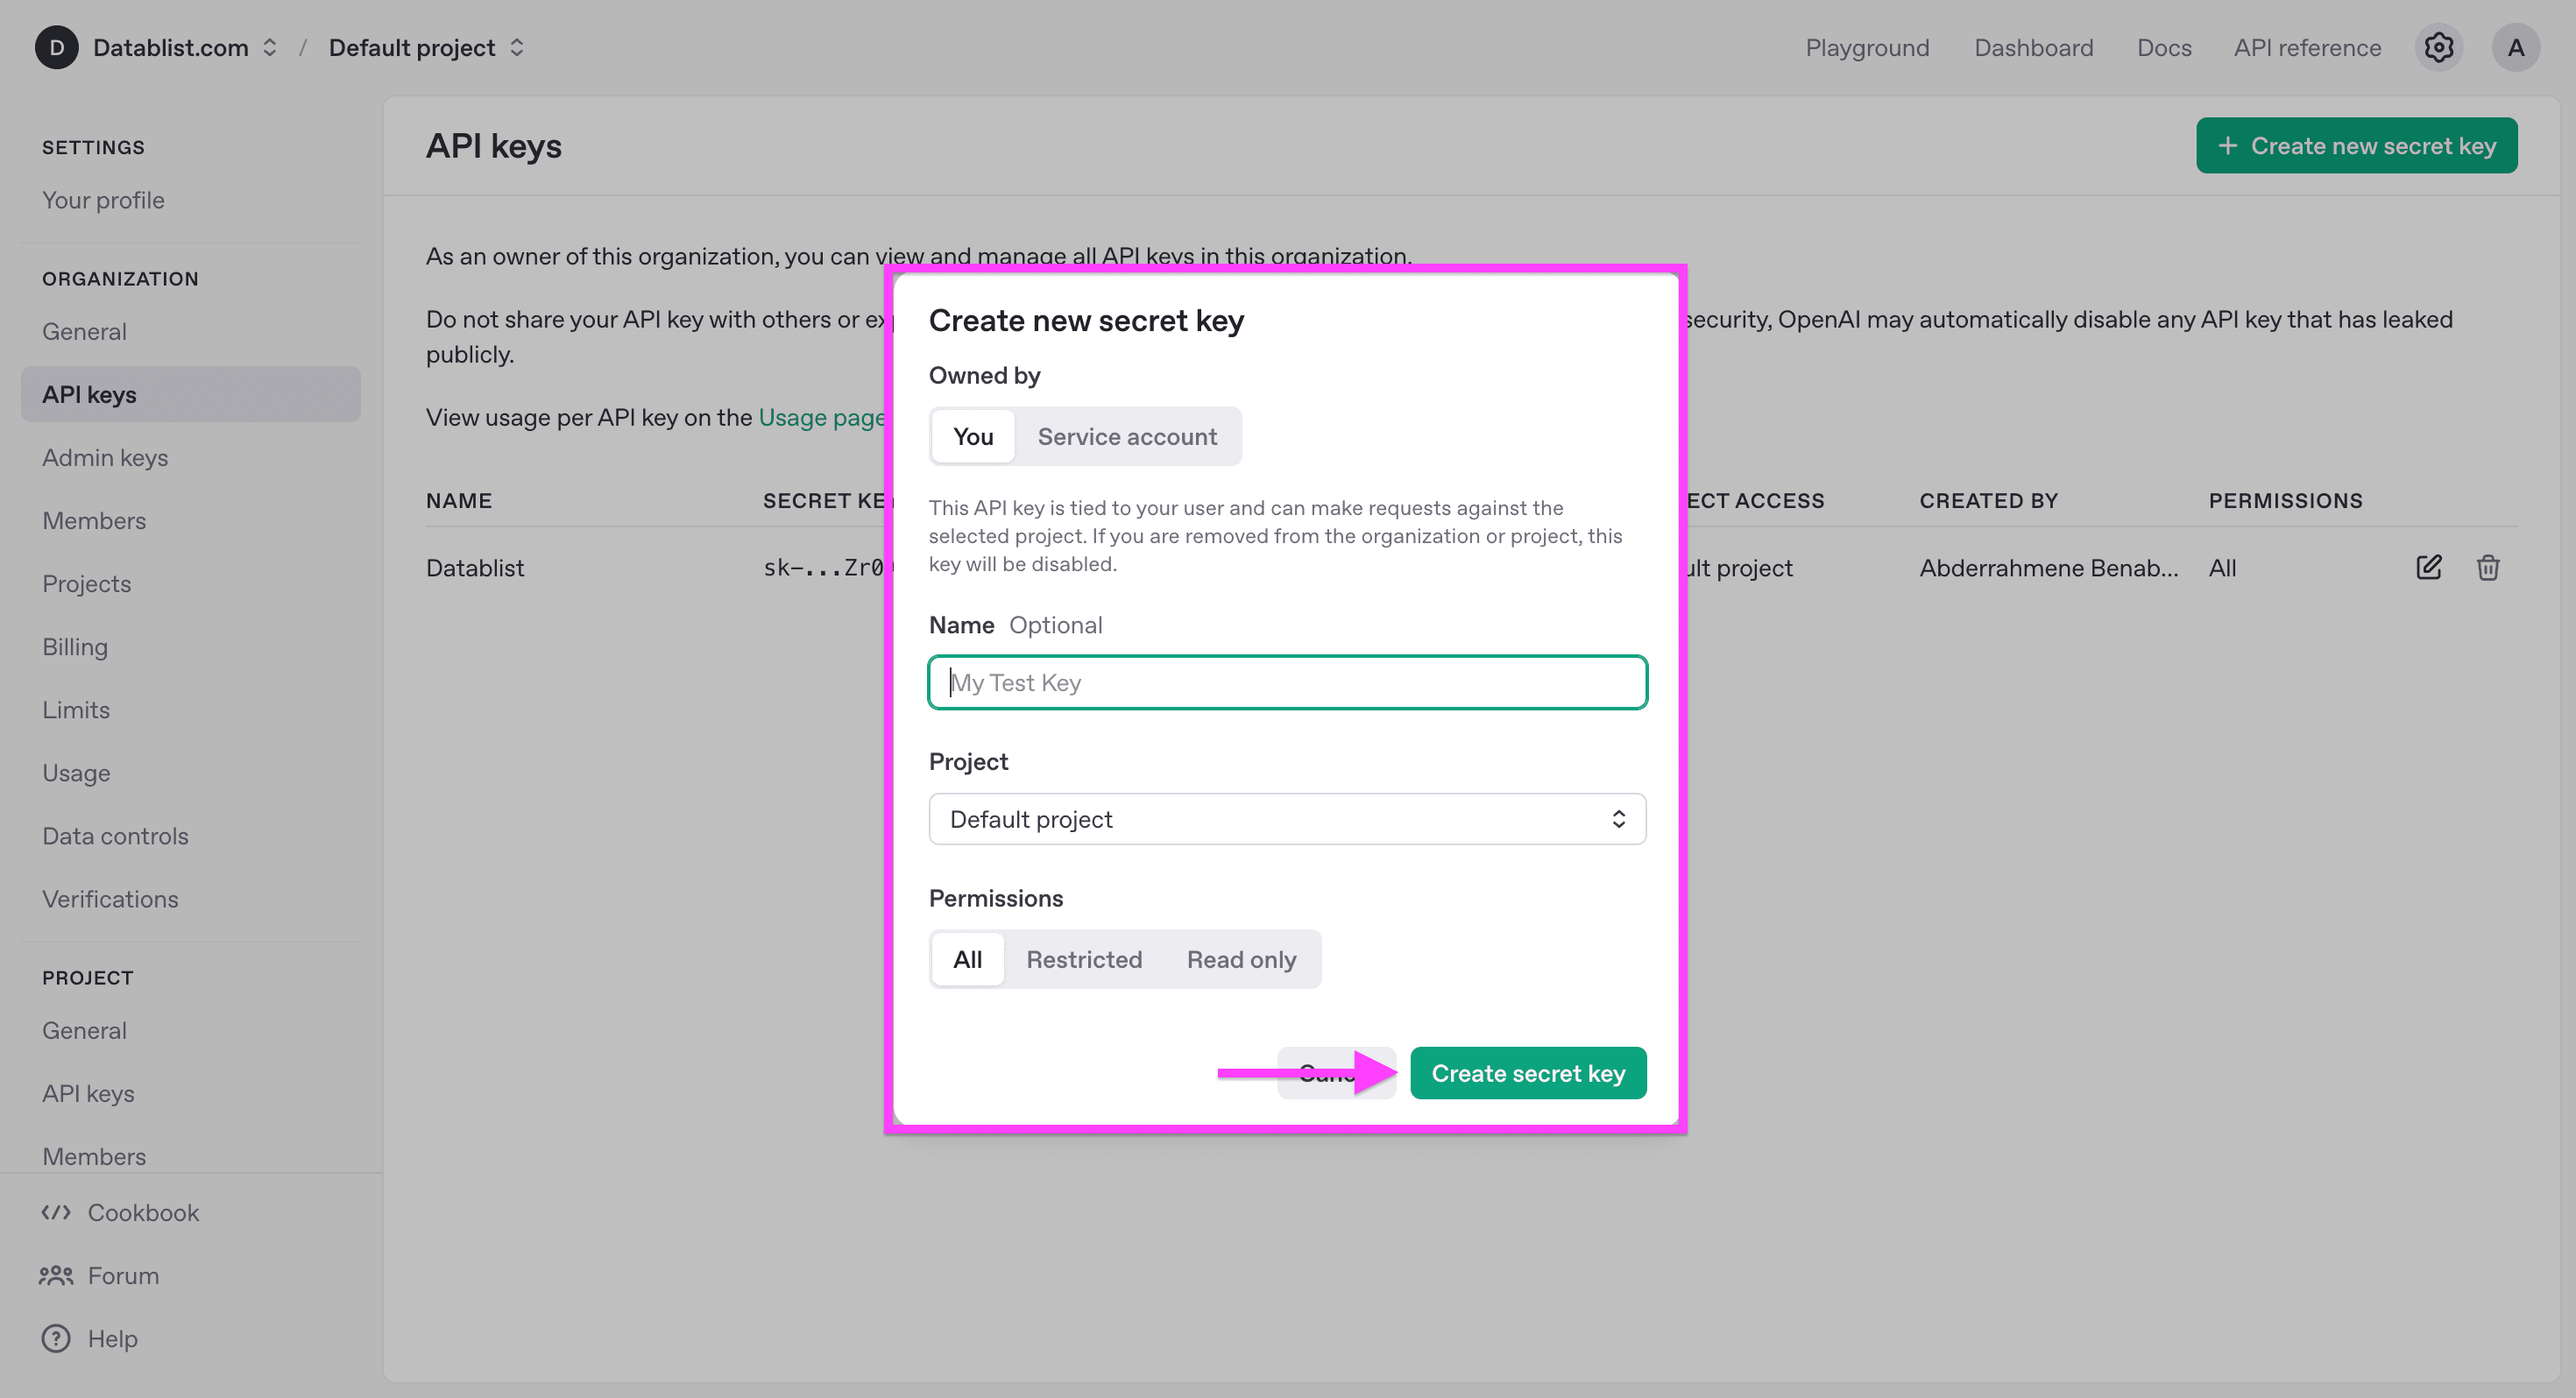The image size is (2576, 1398).
Task: Edit the Datablist API key
Action: point(2430,567)
